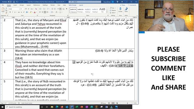Open the Editor pane

click(x=126, y=10)
